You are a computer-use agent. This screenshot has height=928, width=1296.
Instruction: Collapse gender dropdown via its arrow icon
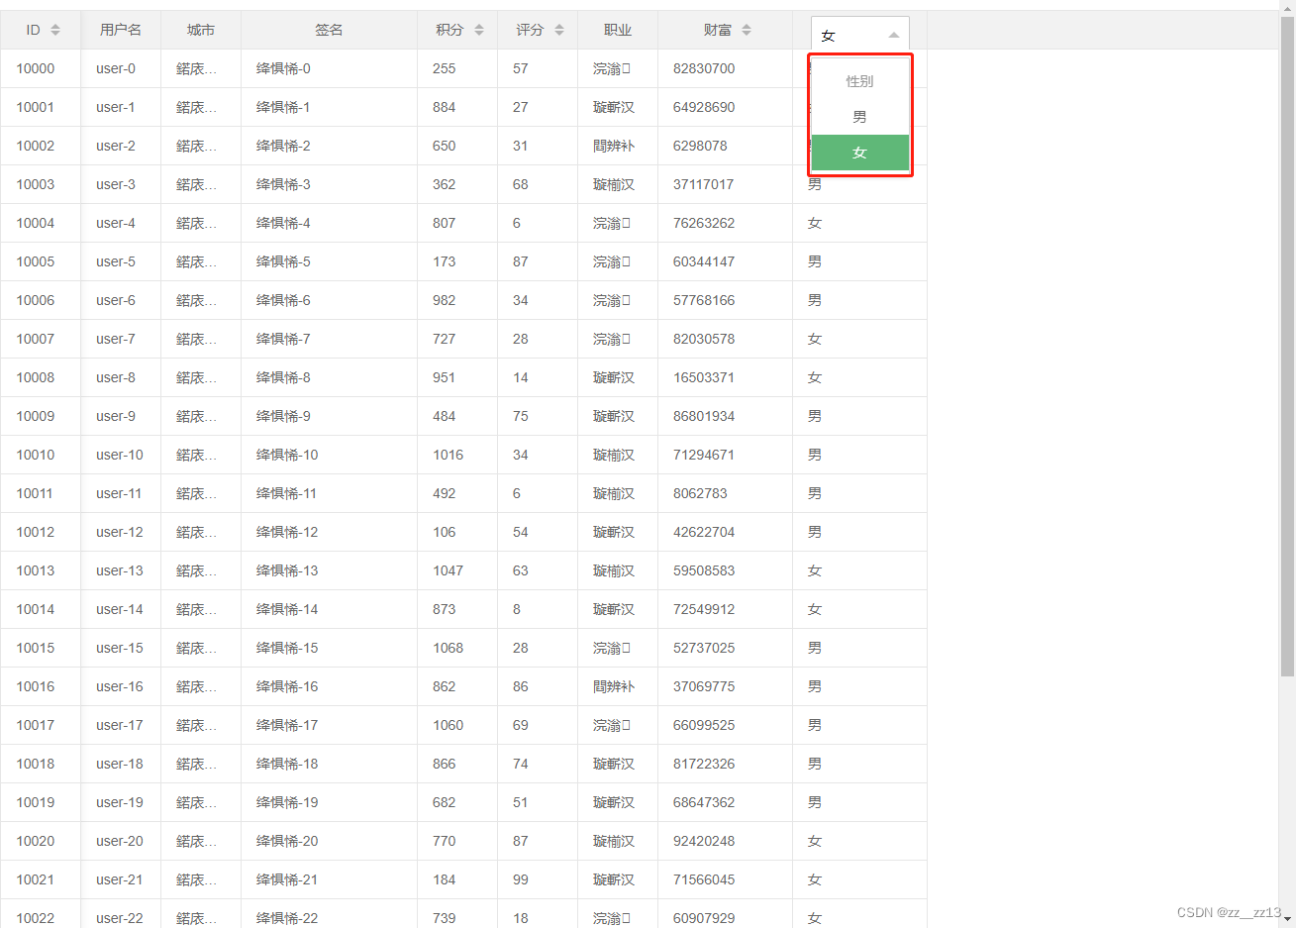pyautogui.click(x=896, y=34)
